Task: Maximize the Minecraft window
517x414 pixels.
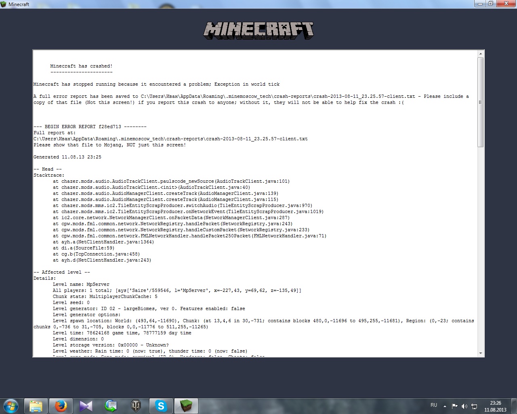Action: 490,4
